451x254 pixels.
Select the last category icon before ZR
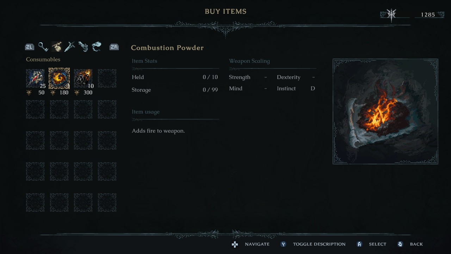coord(97,47)
